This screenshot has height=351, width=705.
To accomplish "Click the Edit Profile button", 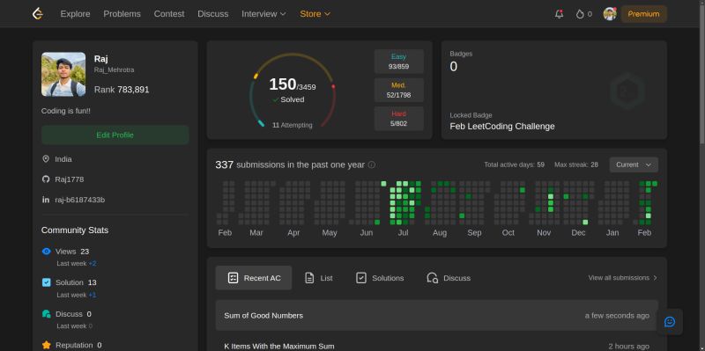I will click(x=115, y=135).
